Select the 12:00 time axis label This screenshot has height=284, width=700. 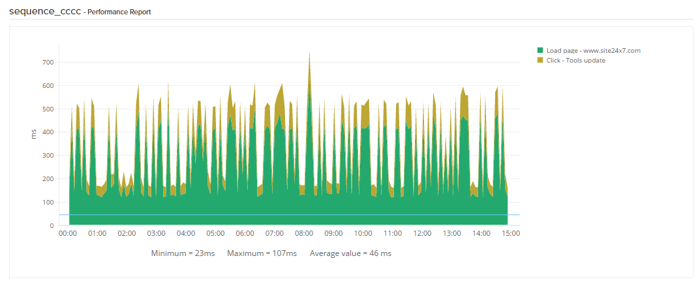click(422, 233)
